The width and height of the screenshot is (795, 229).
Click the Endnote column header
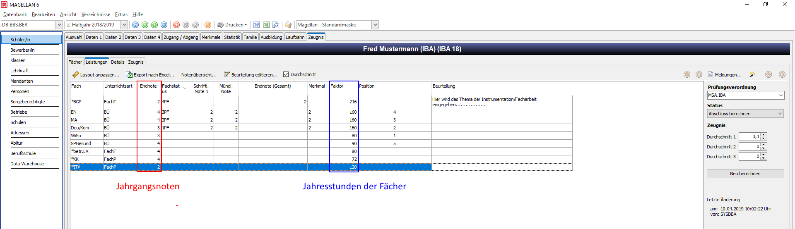[148, 86]
